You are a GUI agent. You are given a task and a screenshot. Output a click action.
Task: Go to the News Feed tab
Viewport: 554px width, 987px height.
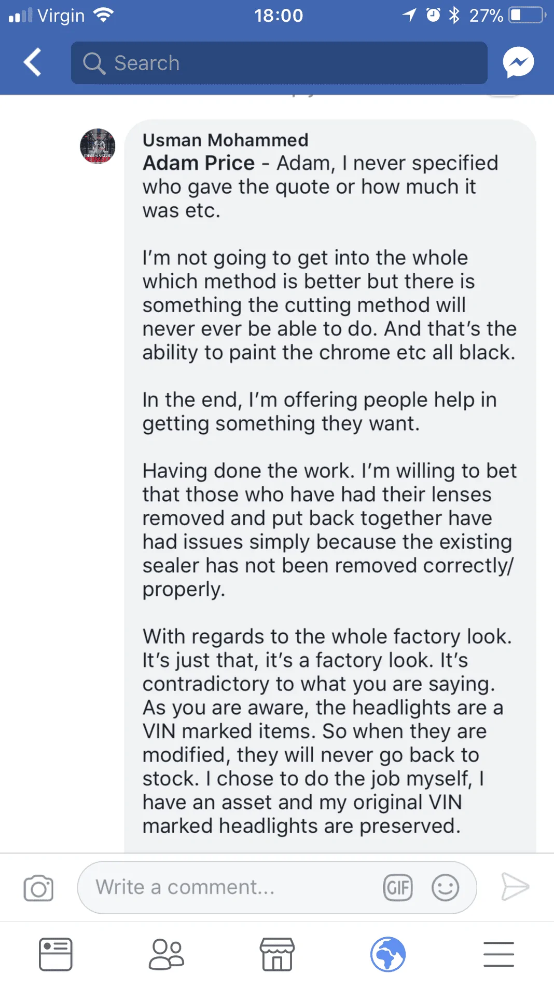(x=56, y=954)
